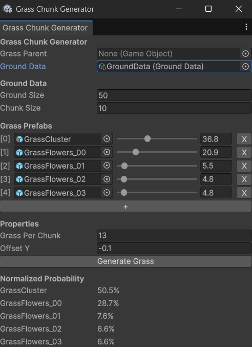Click the 7.6% normalized probability value
Viewport: 252px width, 347px height.
point(106,316)
